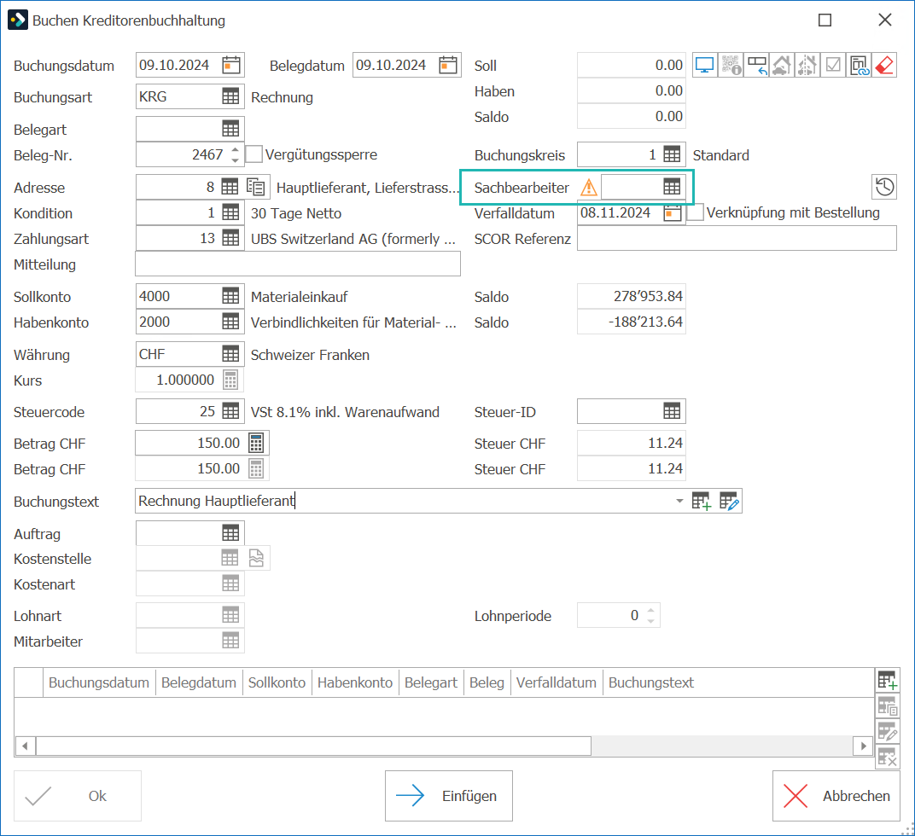915x836 pixels.
Task: Open the Buchungsart lookup table
Action: [x=230, y=97]
